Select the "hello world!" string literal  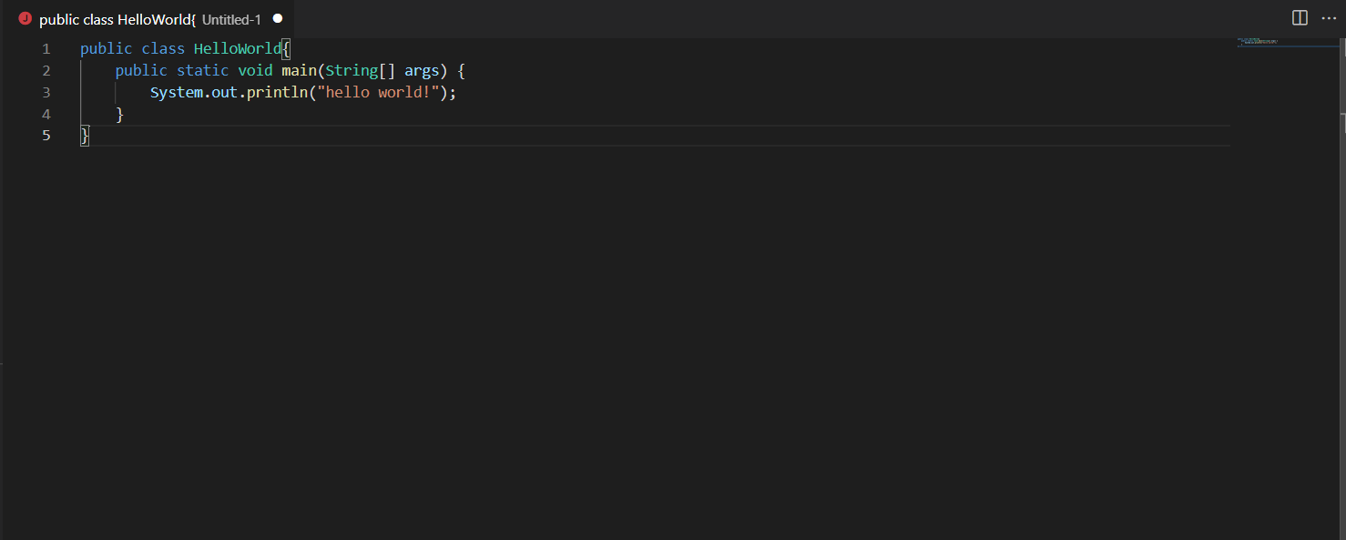coord(381,91)
